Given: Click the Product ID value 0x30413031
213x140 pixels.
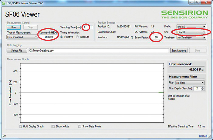Looking at the screenshot, I should click(x=124, y=27).
